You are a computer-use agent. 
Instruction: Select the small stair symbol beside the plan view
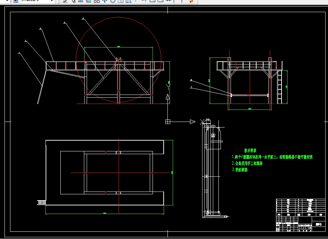click(41, 202)
